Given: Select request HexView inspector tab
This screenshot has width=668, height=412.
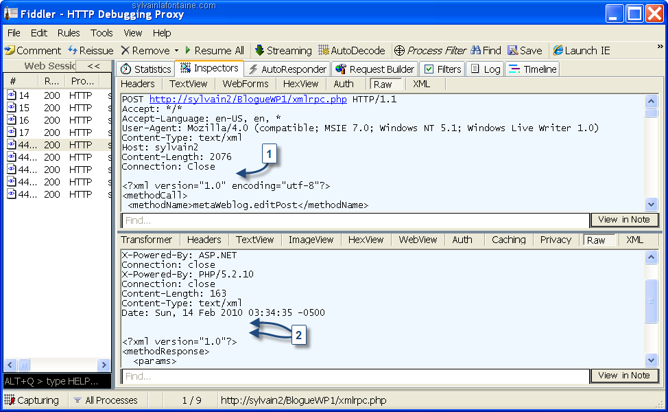Looking at the screenshot, I should pyautogui.click(x=301, y=84).
